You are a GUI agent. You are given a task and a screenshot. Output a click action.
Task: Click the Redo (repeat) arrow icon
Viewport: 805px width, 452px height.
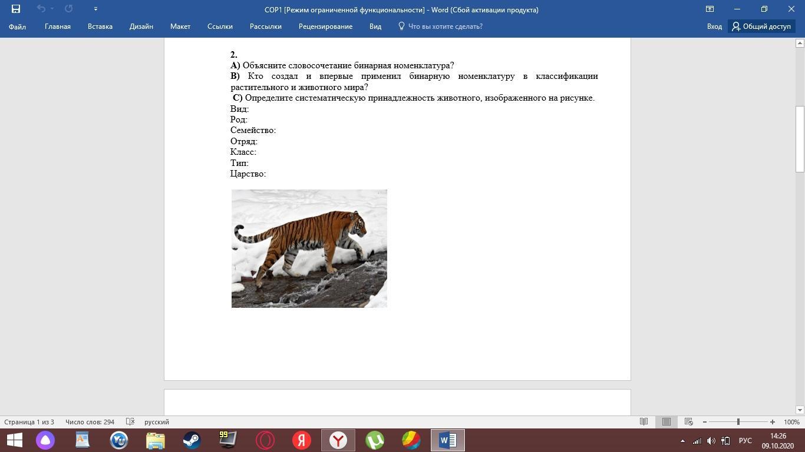pyautogui.click(x=68, y=9)
